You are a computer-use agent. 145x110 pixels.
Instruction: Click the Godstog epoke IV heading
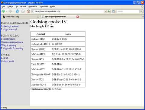[49, 22]
